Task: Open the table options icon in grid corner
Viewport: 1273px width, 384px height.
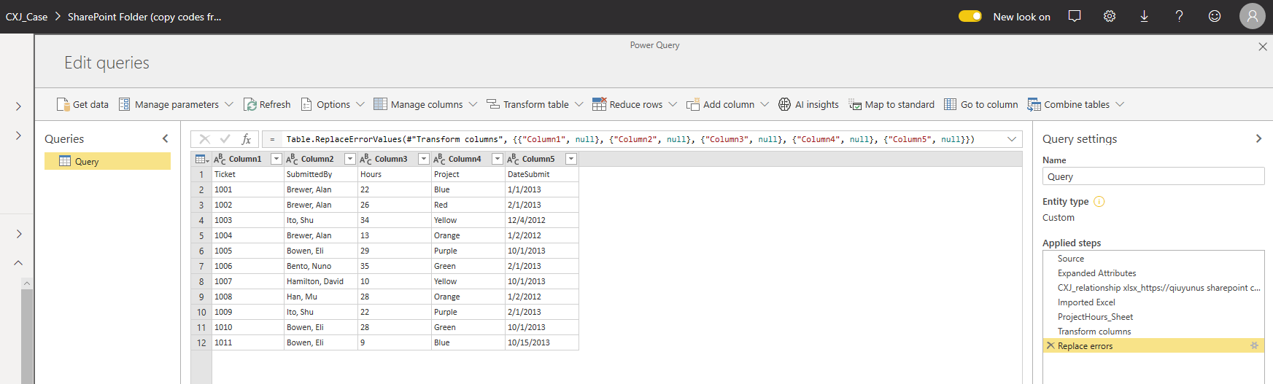Action: [201, 159]
